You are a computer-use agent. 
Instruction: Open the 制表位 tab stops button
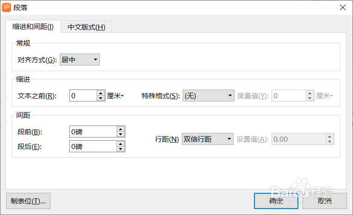28,201
